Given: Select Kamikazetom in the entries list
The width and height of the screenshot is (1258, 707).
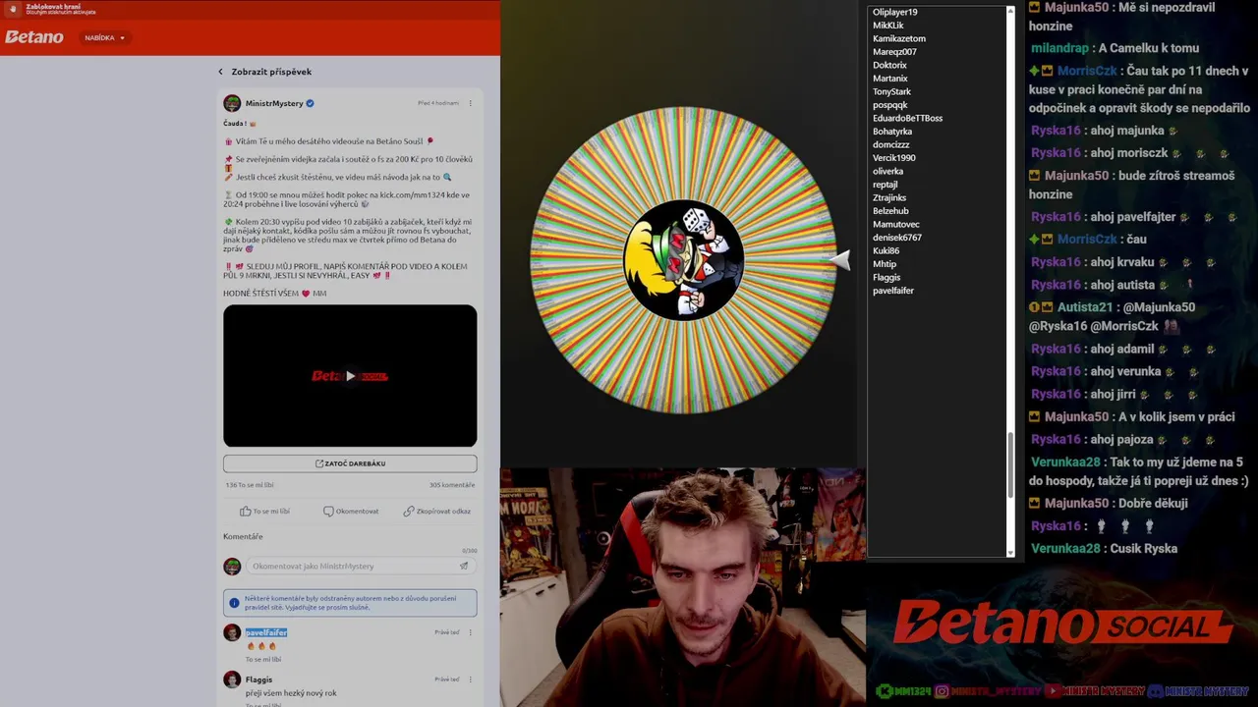Looking at the screenshot, I should coord(899,38).
